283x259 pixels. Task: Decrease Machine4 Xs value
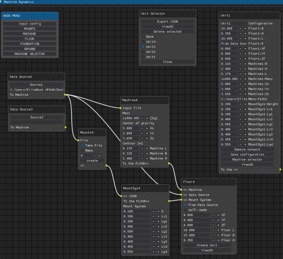(x=142, y=128)
